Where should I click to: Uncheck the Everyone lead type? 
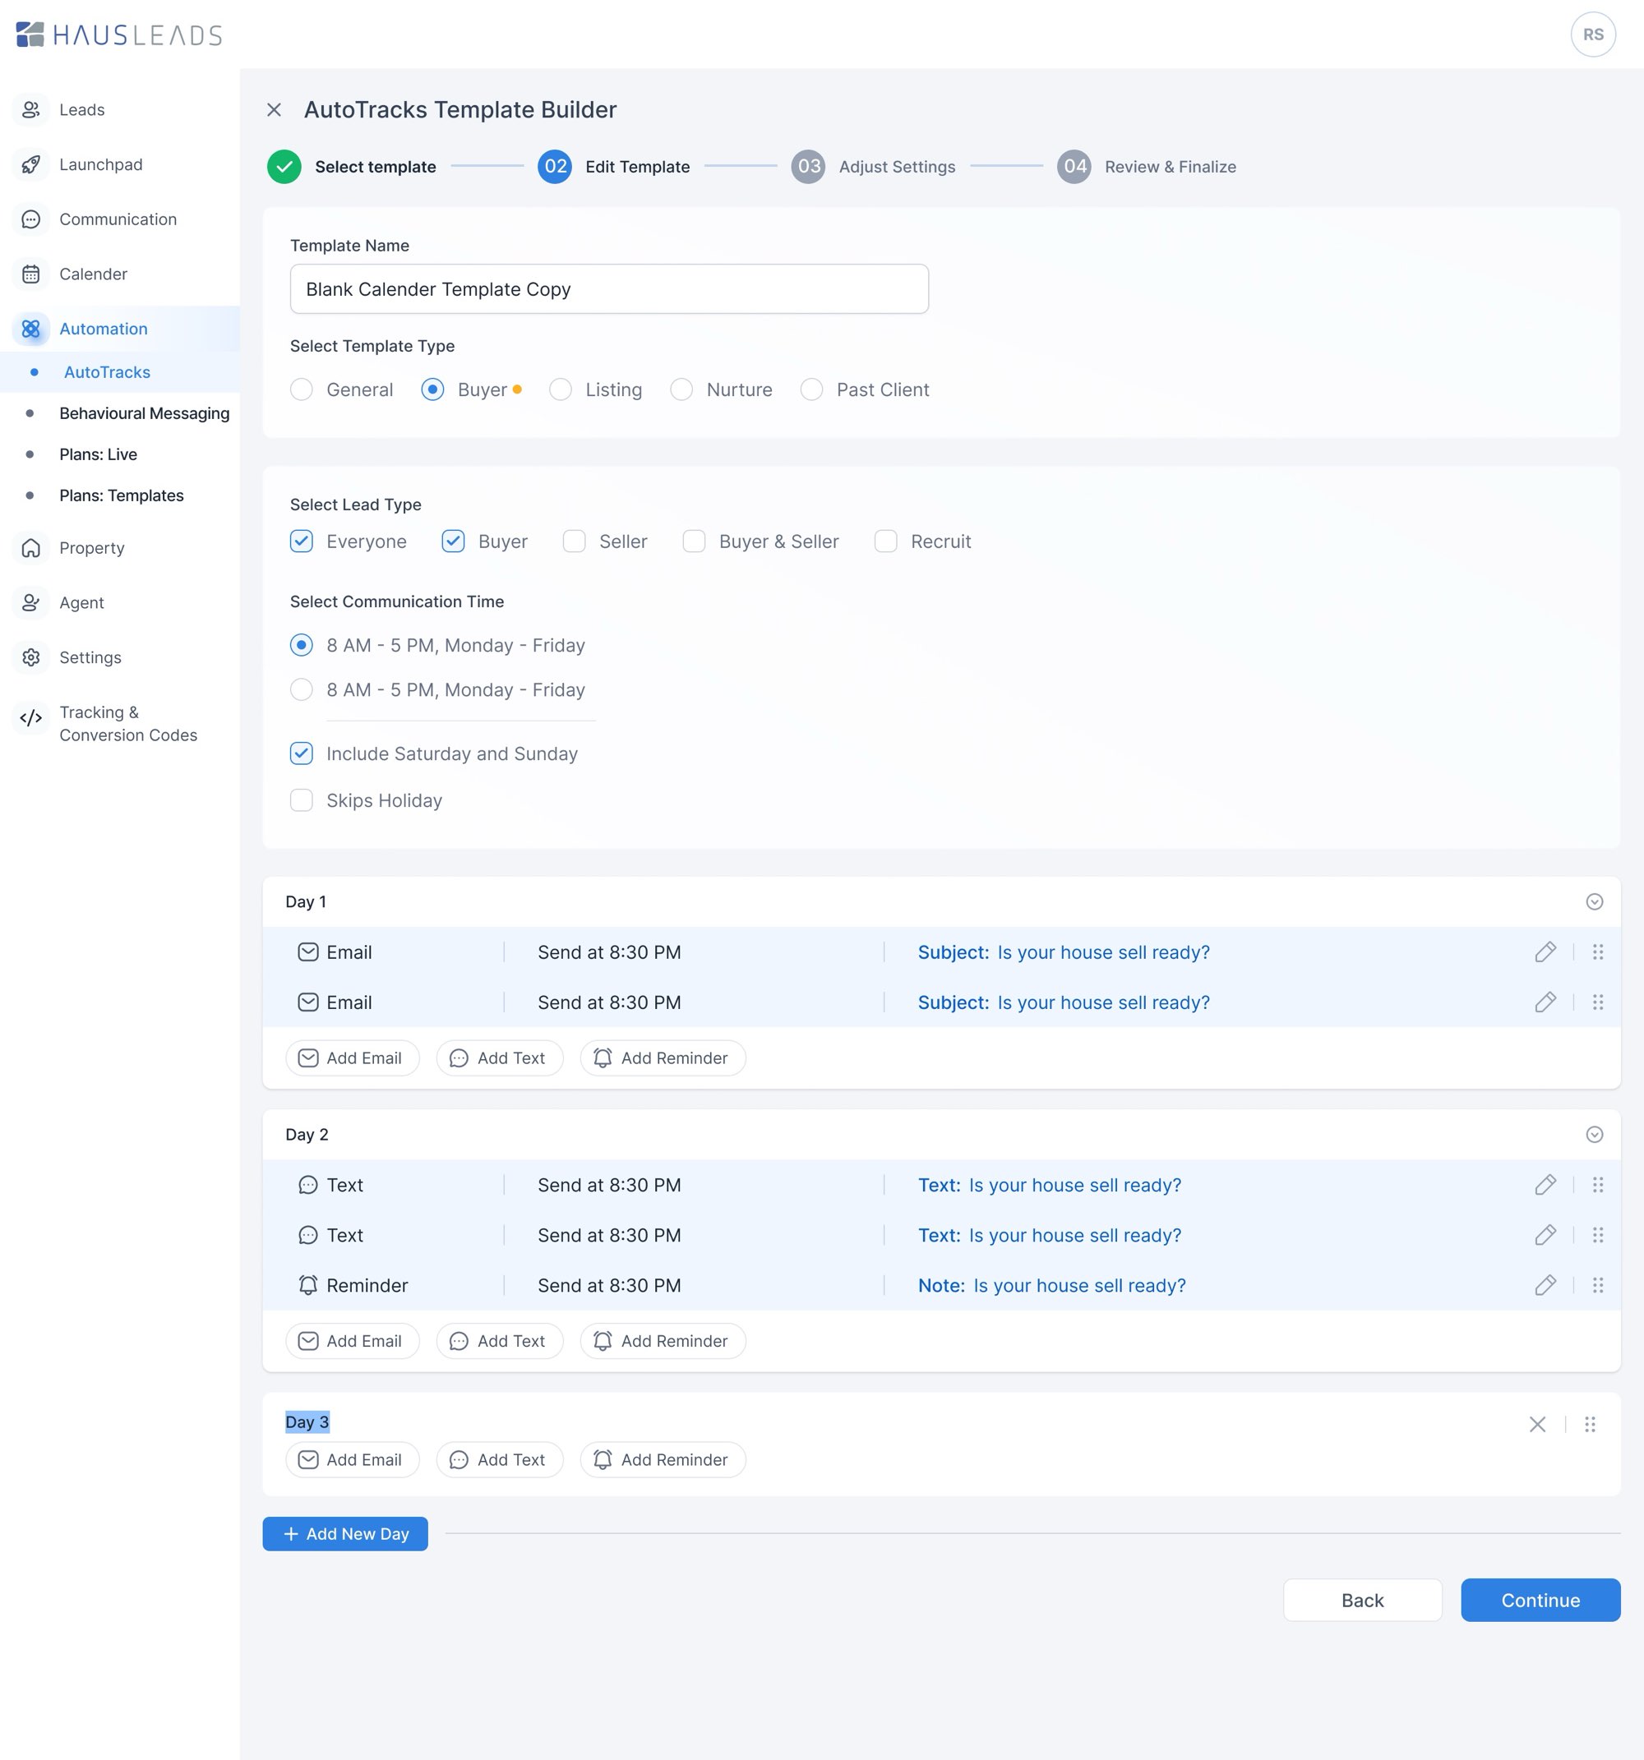301,541
